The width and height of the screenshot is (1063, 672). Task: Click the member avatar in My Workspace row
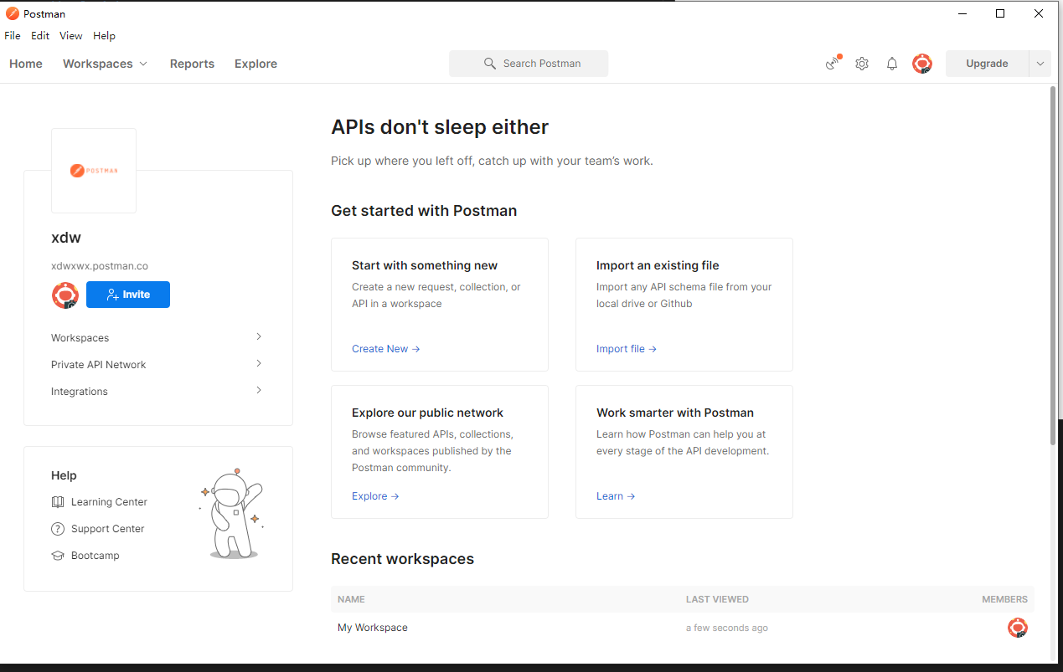coord(1017,628)
